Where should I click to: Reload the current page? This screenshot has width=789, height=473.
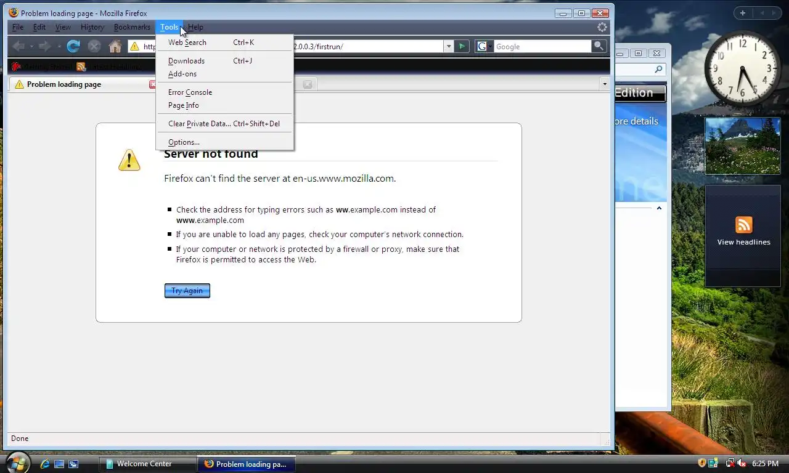(x=73, y=46)
